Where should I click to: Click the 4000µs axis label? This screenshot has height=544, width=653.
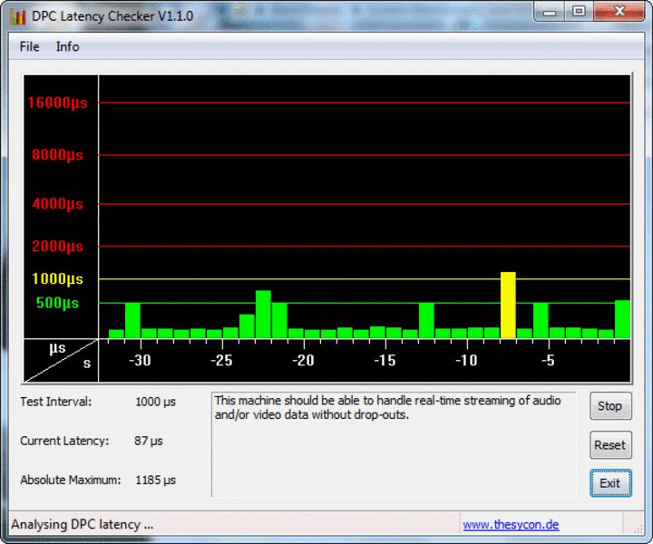[x=57, y=204]
